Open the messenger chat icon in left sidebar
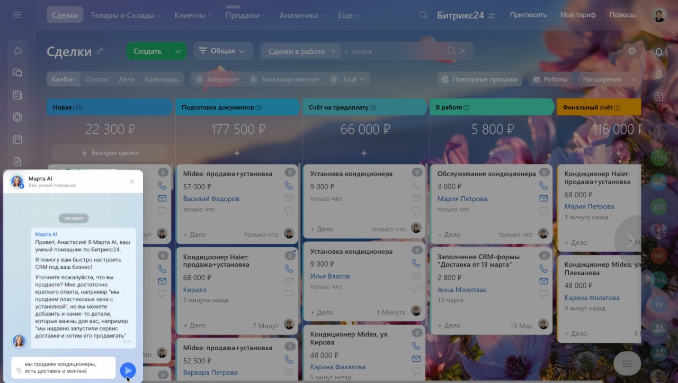This screenshot has width=678, height=383. click(17, 72)
